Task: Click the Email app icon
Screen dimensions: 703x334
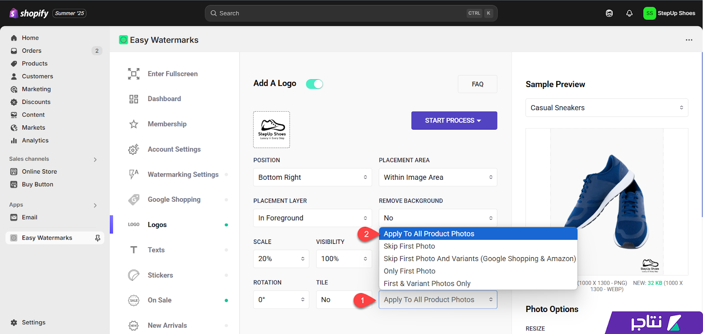Action: coord(14,217)
